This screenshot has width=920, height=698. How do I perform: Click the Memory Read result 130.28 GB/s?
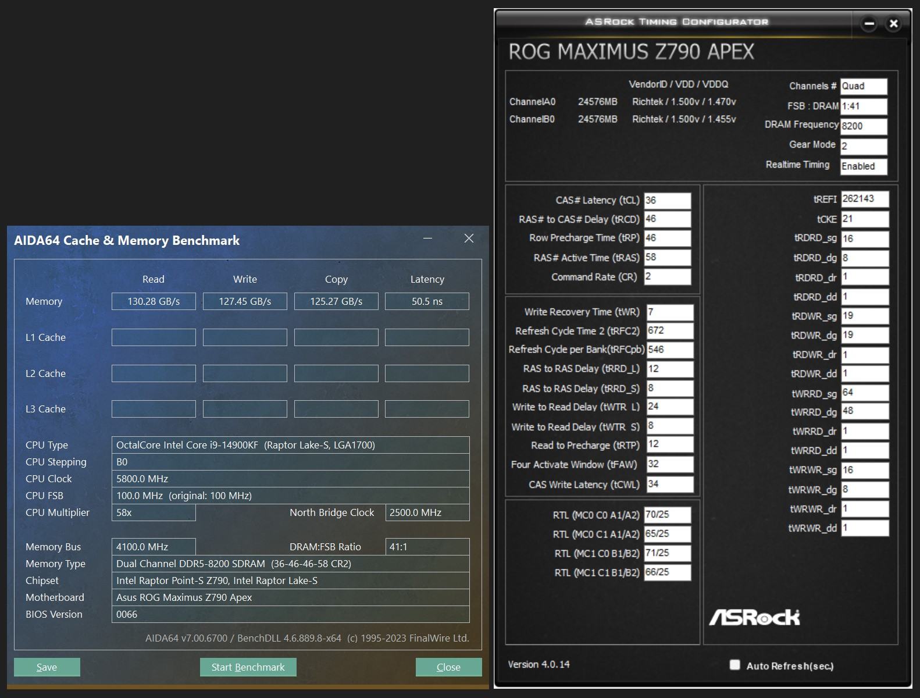[154, 301]
